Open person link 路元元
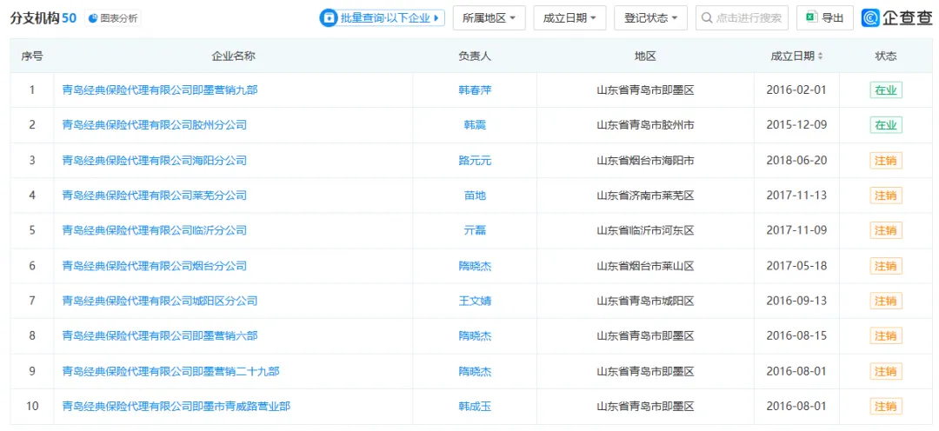Image resolution: width=939 pixels, height=431 pixels. (x=475, y=161)
